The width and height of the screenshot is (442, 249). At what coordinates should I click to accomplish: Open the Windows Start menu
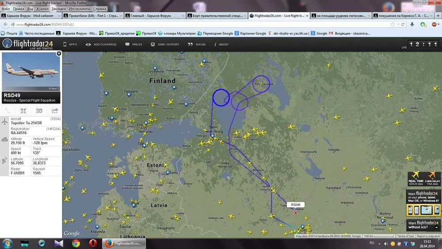[x=7, y=243]
